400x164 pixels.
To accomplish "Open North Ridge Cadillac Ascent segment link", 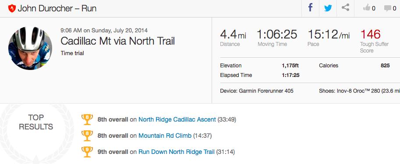I will (177, 119).
